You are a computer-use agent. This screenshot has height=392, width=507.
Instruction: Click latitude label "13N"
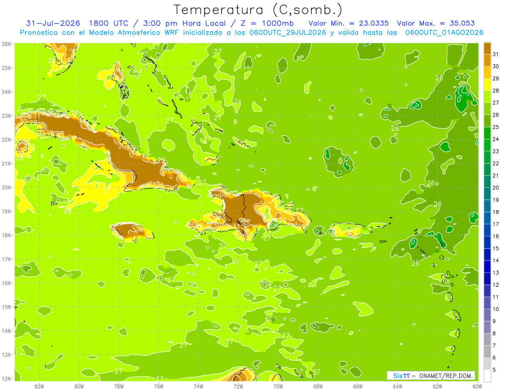point(6,354)
